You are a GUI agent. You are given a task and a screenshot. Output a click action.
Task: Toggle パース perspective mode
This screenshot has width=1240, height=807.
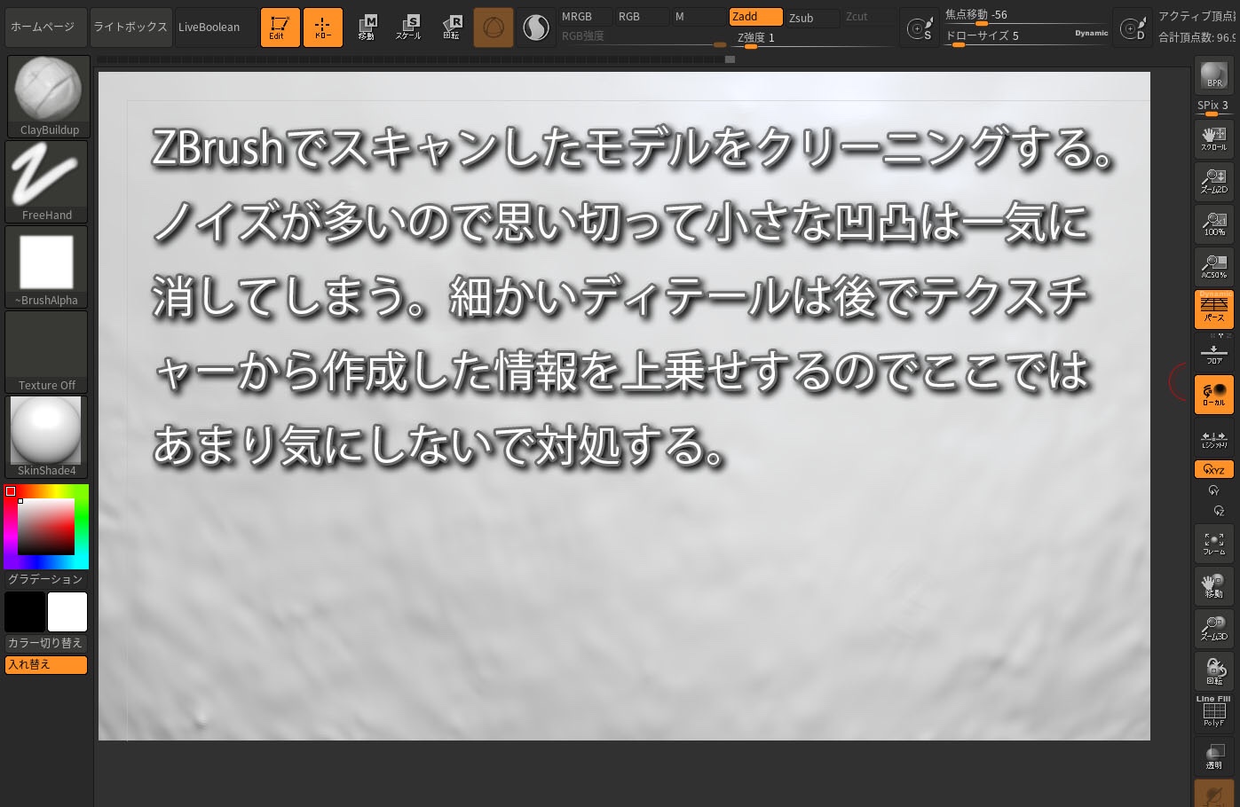coord(1214,309)
